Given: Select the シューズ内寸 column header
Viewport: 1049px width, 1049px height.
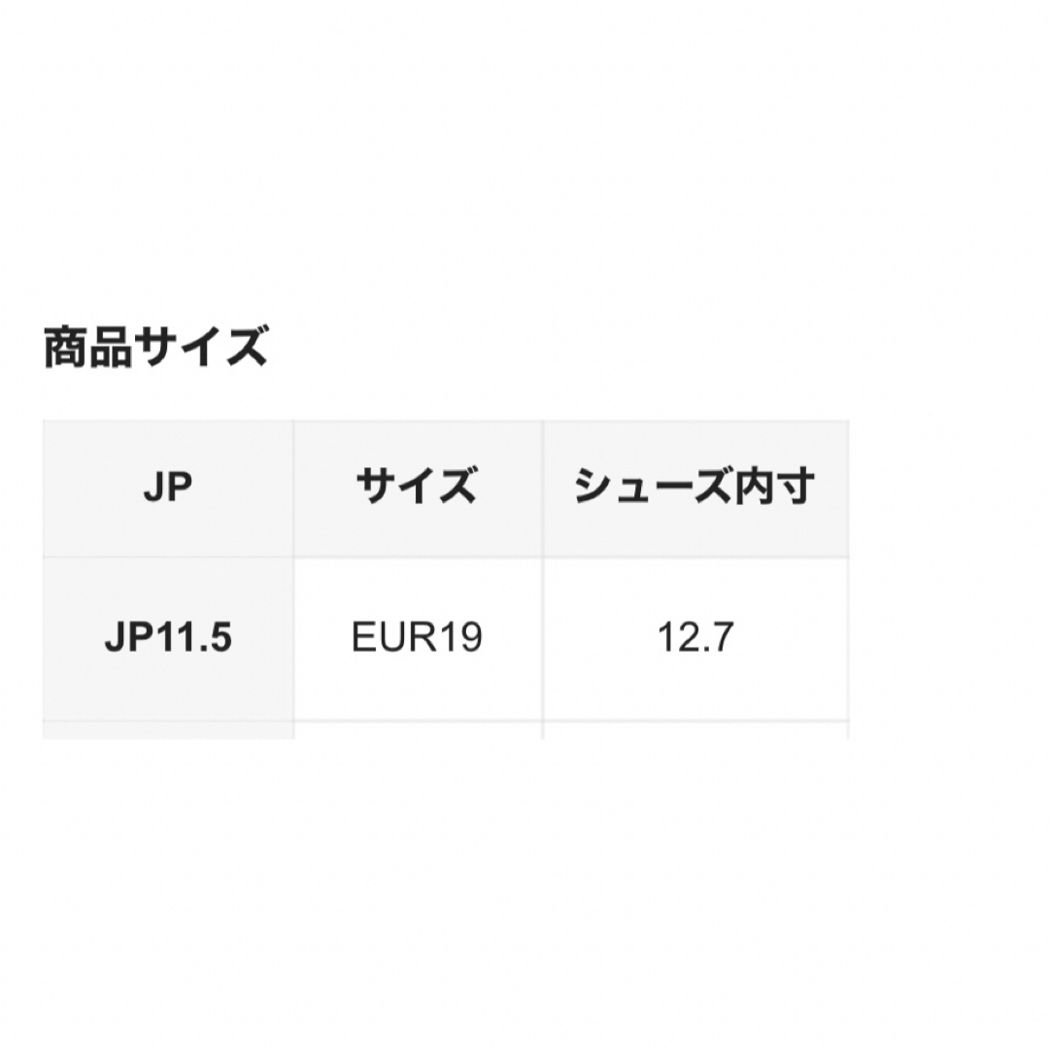Looking at the screenshot, I should click(695, 489).
